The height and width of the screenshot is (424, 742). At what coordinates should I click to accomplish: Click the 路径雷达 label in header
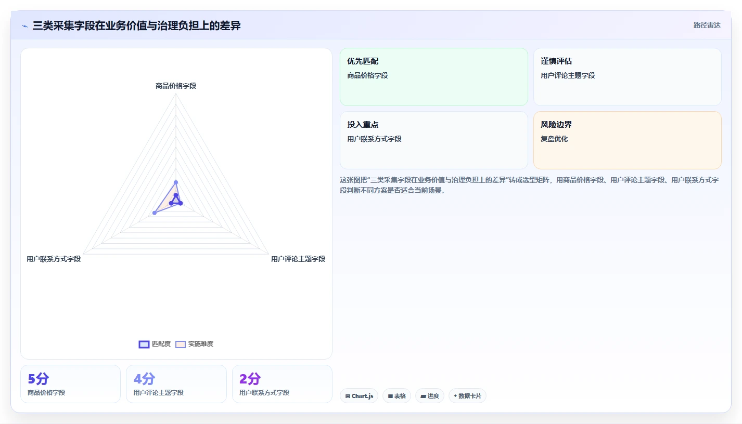pos(707,25)
